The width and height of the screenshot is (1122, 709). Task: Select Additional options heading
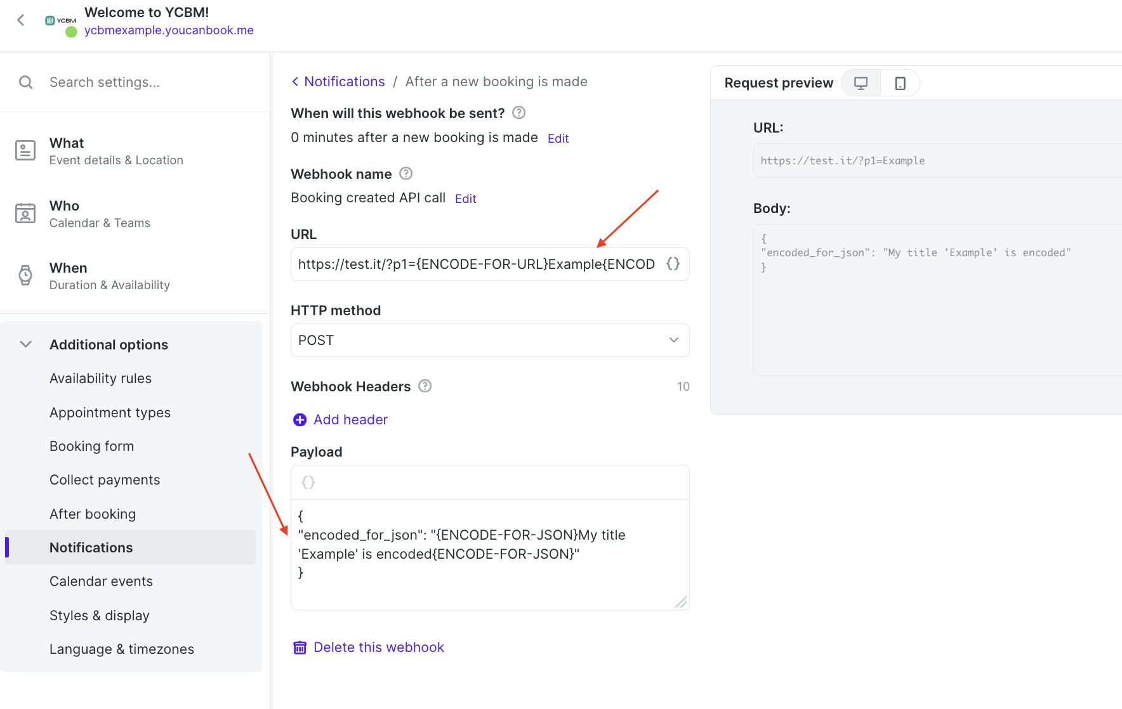point(109,344)
